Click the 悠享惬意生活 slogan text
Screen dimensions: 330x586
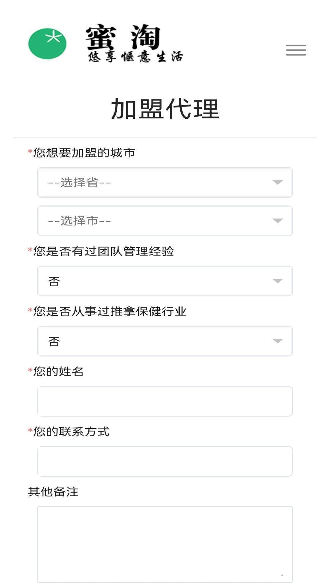click(x=136, y=57)
